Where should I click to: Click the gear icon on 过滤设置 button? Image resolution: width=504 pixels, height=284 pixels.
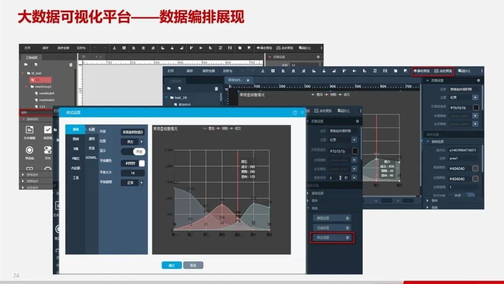point(348,228)
